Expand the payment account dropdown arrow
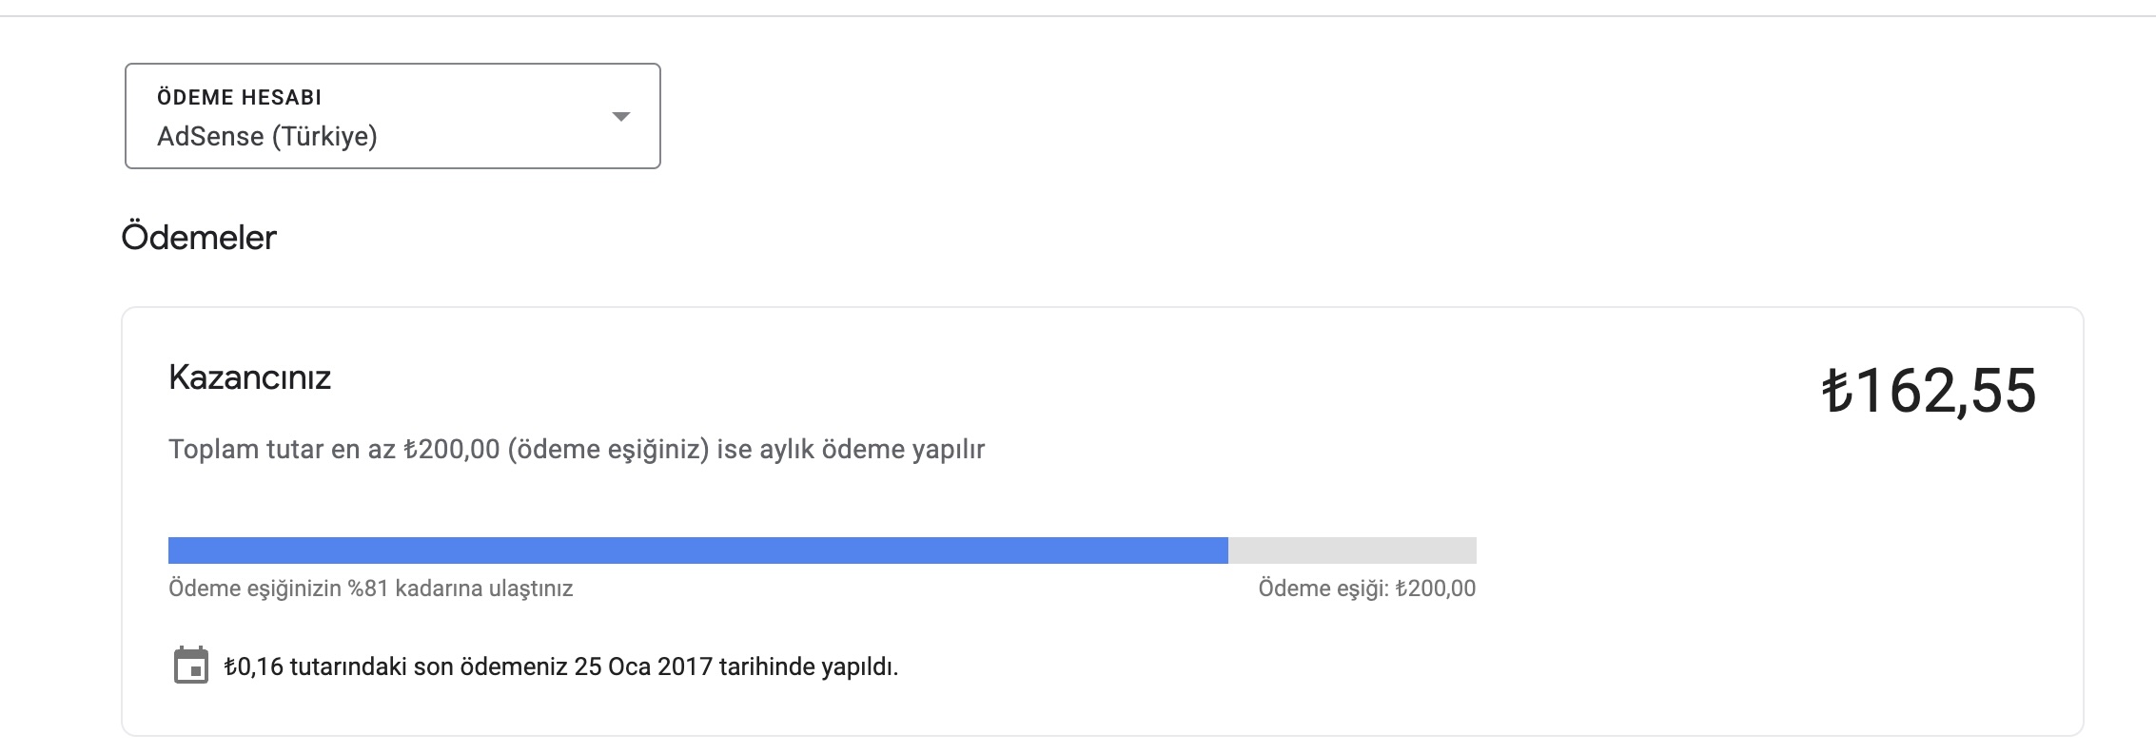 coord(621,116)
